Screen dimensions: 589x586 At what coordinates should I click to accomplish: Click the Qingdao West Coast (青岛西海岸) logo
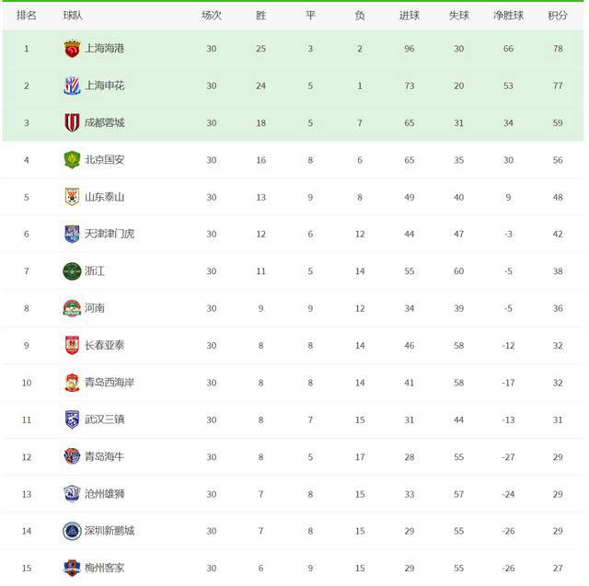pos(72,383)
